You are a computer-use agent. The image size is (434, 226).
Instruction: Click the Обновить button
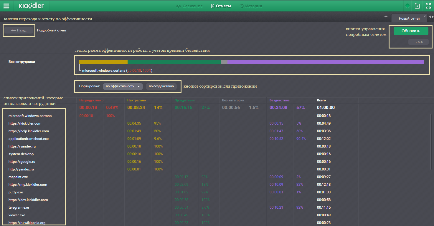(411, 31)
